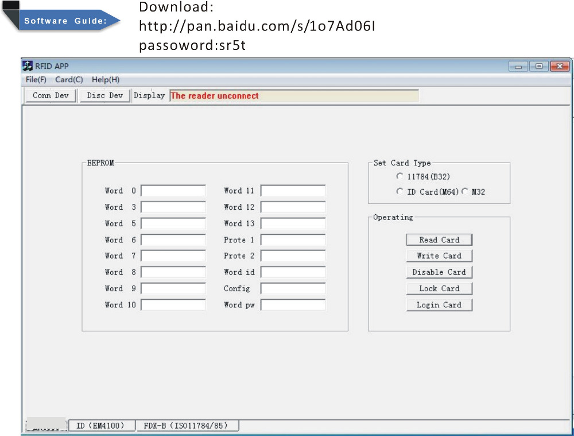Screen dimensions: 574x436
Task: Open the Card(C) menu
Action: [69, 80]
